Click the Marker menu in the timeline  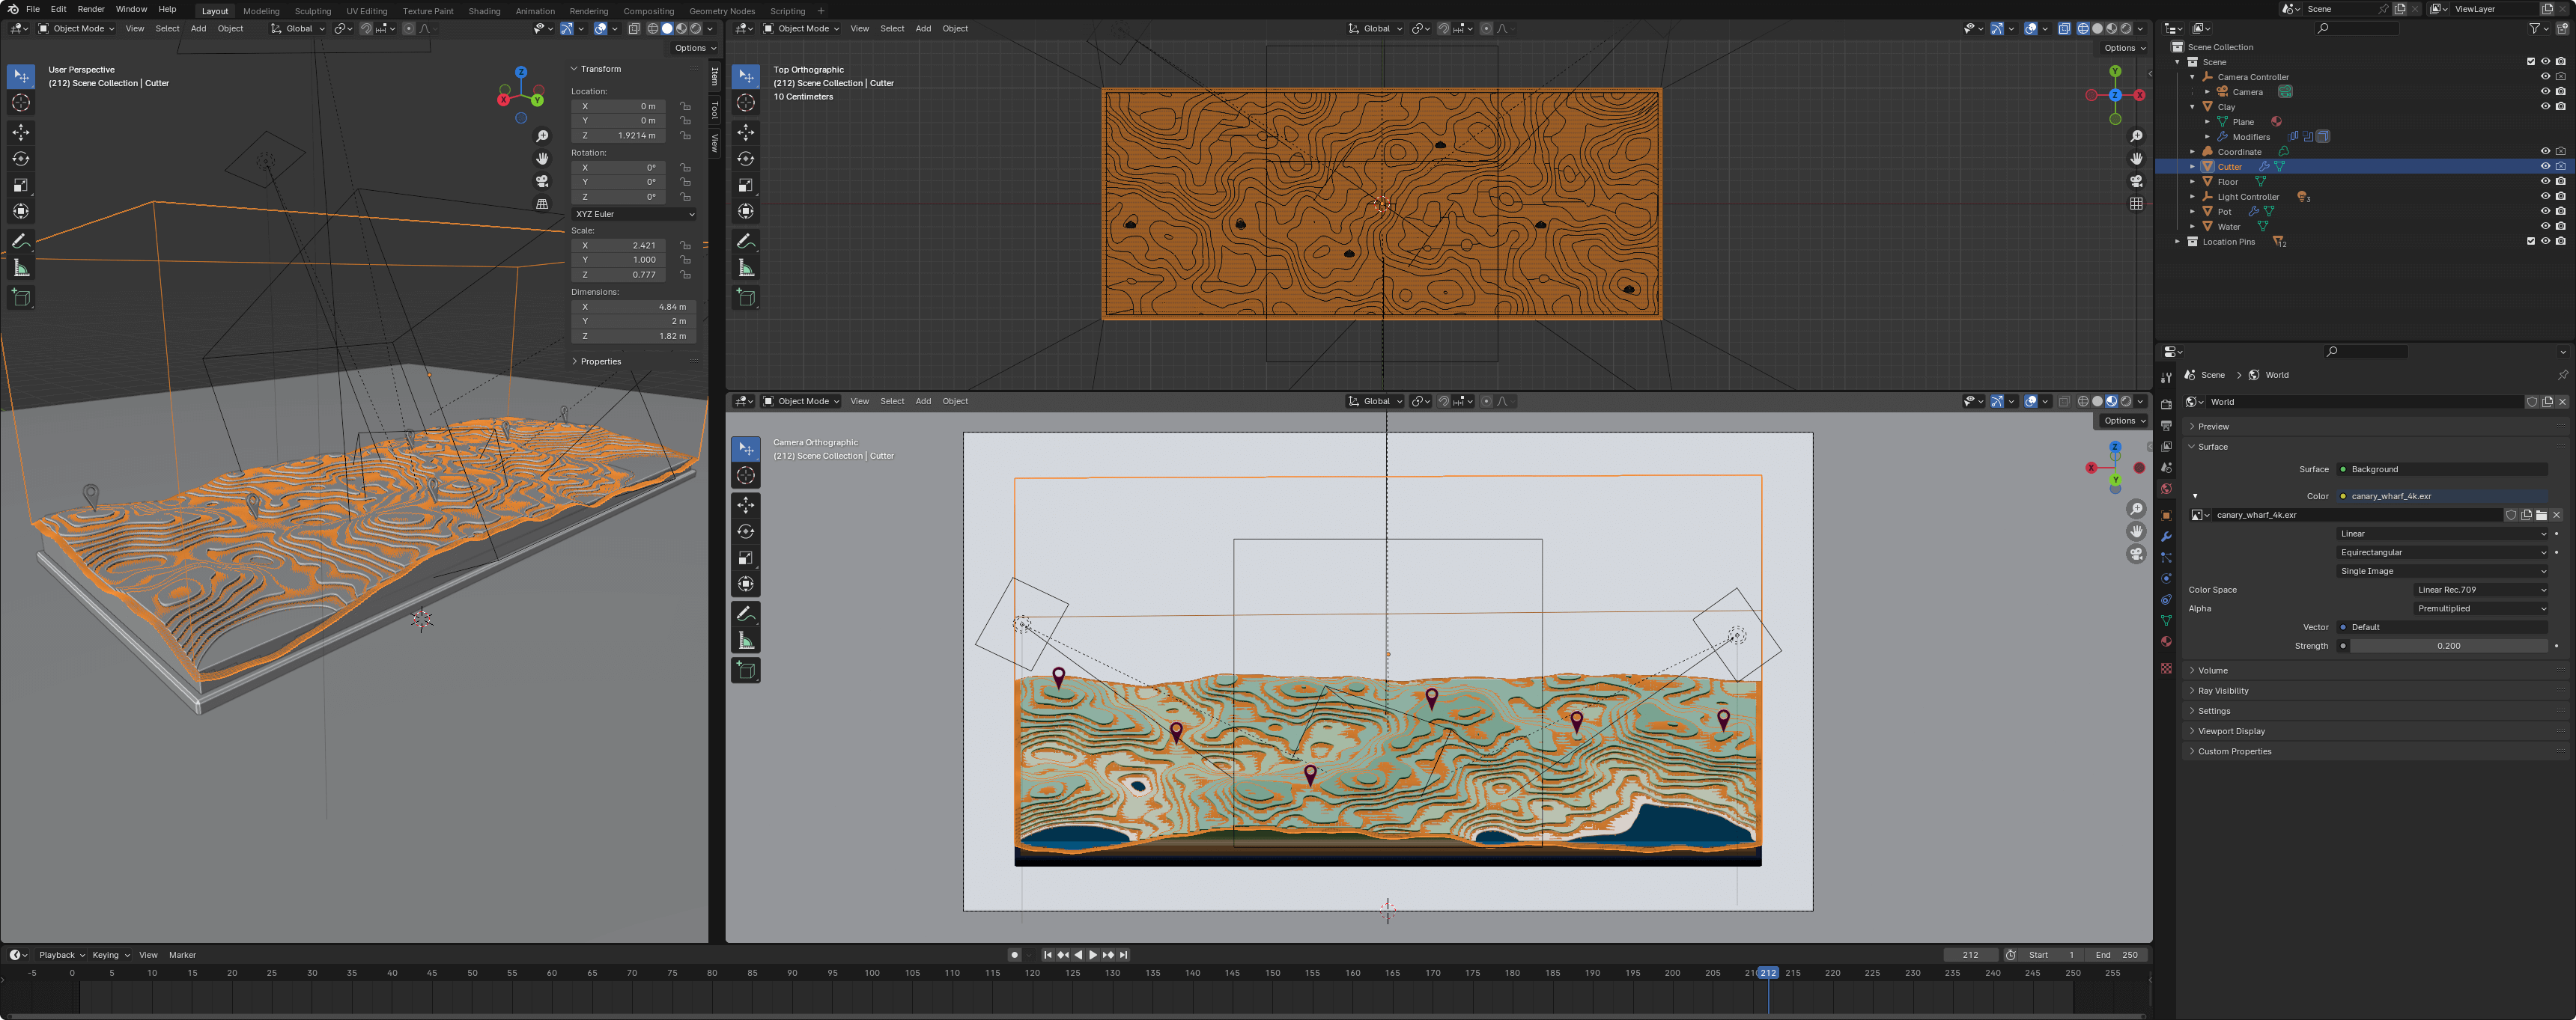point(183,955)
